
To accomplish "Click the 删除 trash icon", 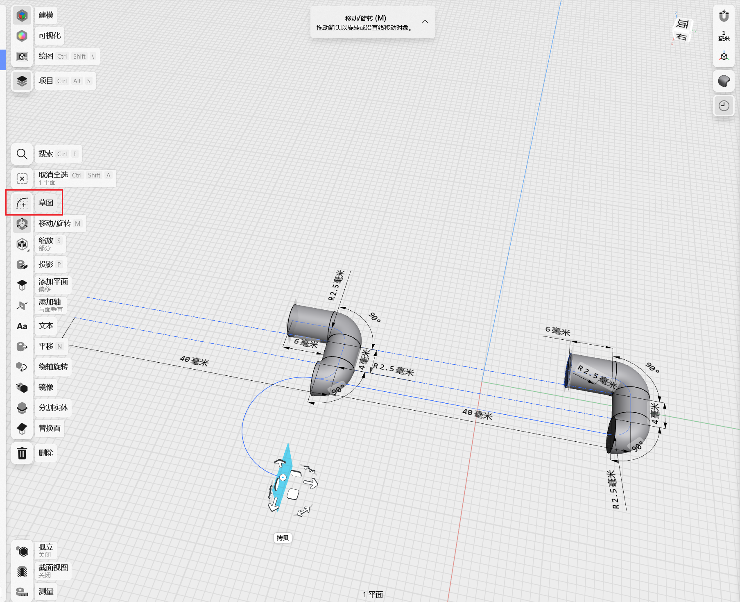I will click(x=22, y=453).
